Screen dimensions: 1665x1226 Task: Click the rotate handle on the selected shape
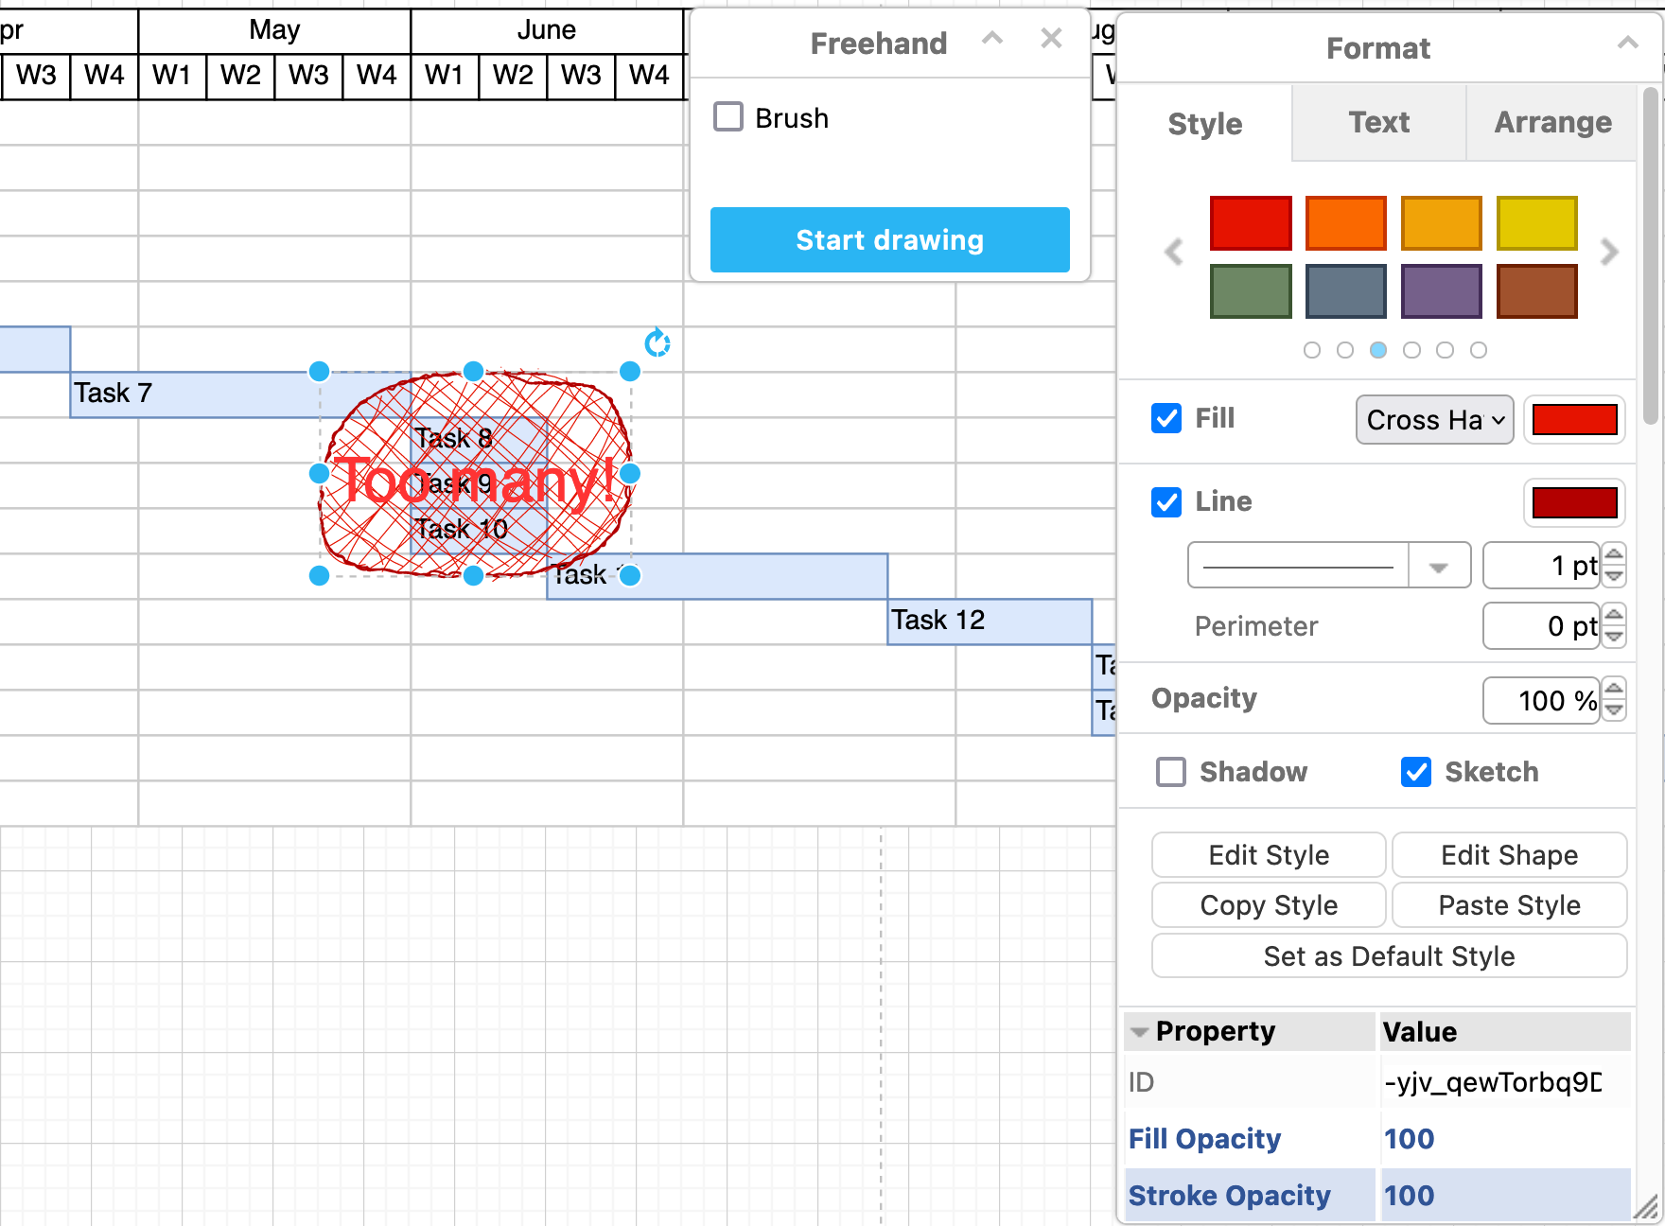[x=657, y=343]
